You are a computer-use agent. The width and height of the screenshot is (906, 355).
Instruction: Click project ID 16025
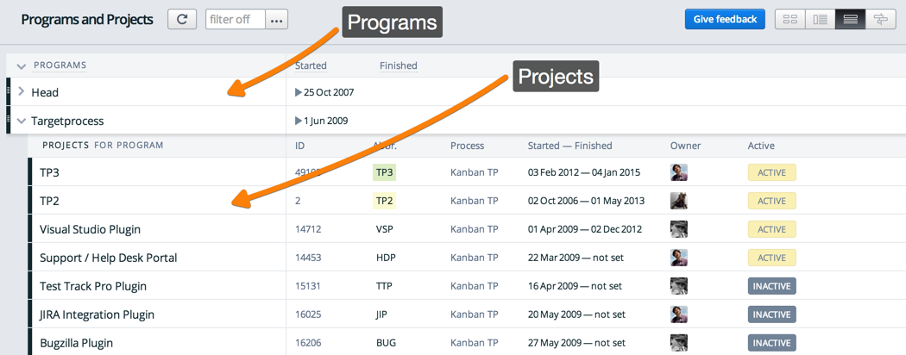click(308, 315)
